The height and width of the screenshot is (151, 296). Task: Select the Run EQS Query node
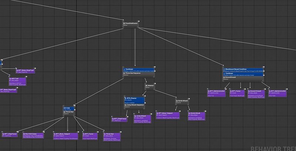coord(33,135)
